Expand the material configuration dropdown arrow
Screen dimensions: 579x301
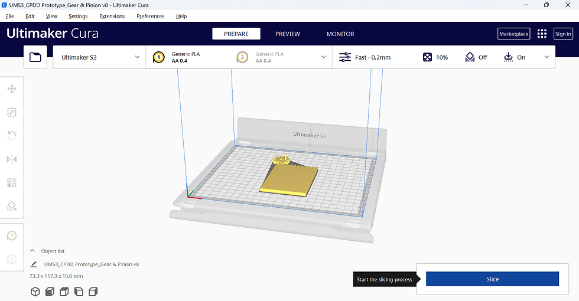[x=324, y=57]
